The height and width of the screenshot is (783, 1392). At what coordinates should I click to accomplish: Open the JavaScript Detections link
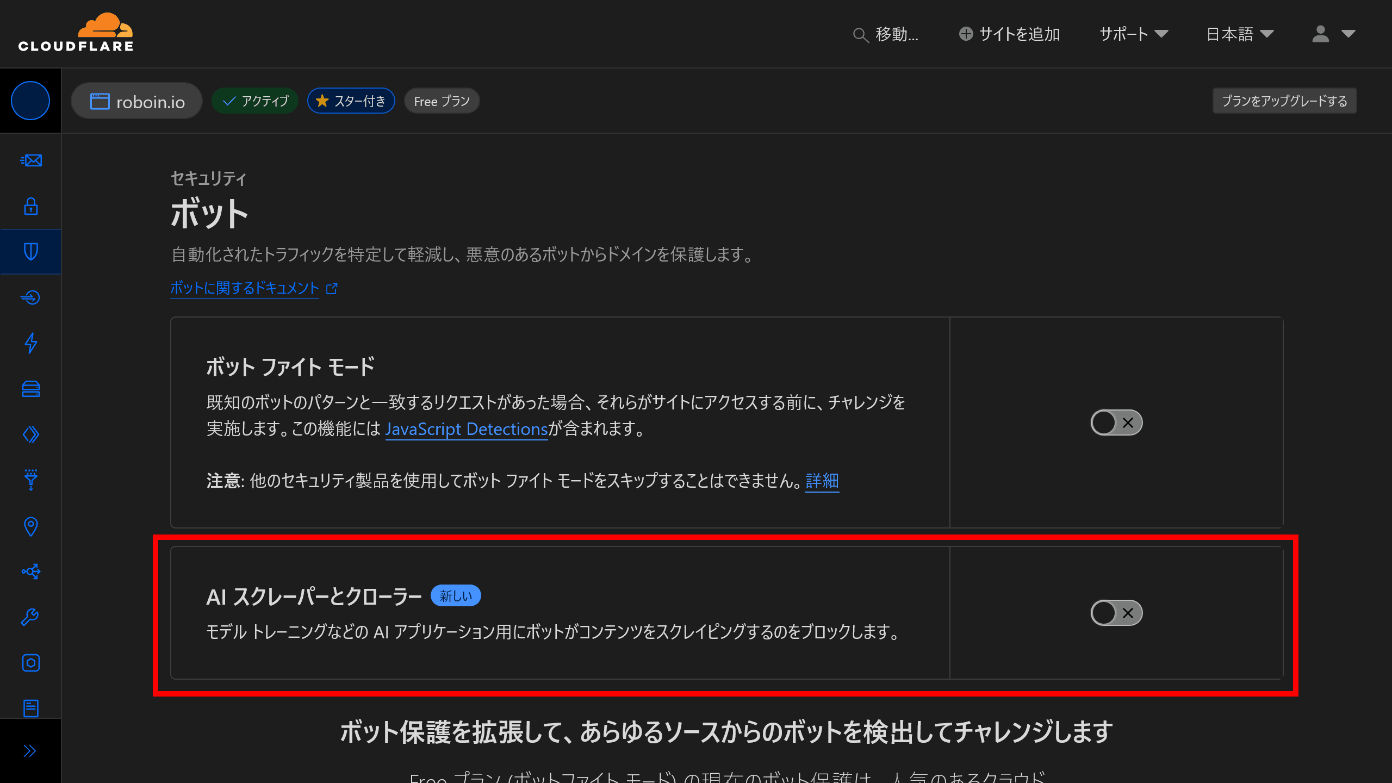point(466,429)
